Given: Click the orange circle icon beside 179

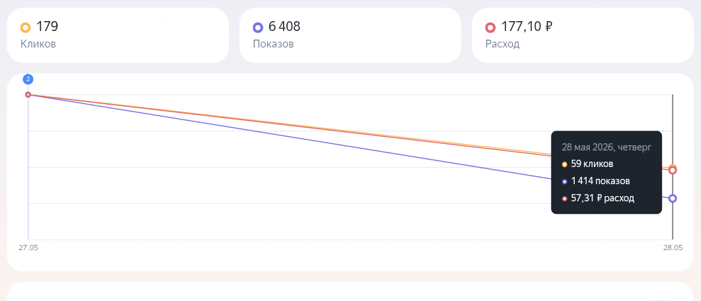Looking at the screenshot, I should pyautogui.click(x=26, y=28).
